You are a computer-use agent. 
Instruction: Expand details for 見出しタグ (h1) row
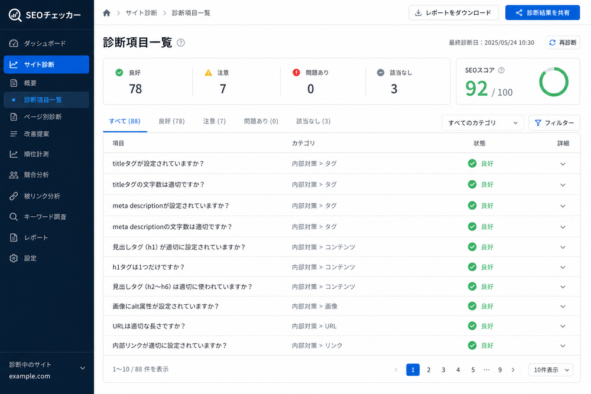(x=563, y=248)
